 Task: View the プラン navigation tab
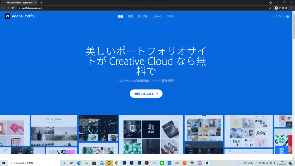[171, 16]
